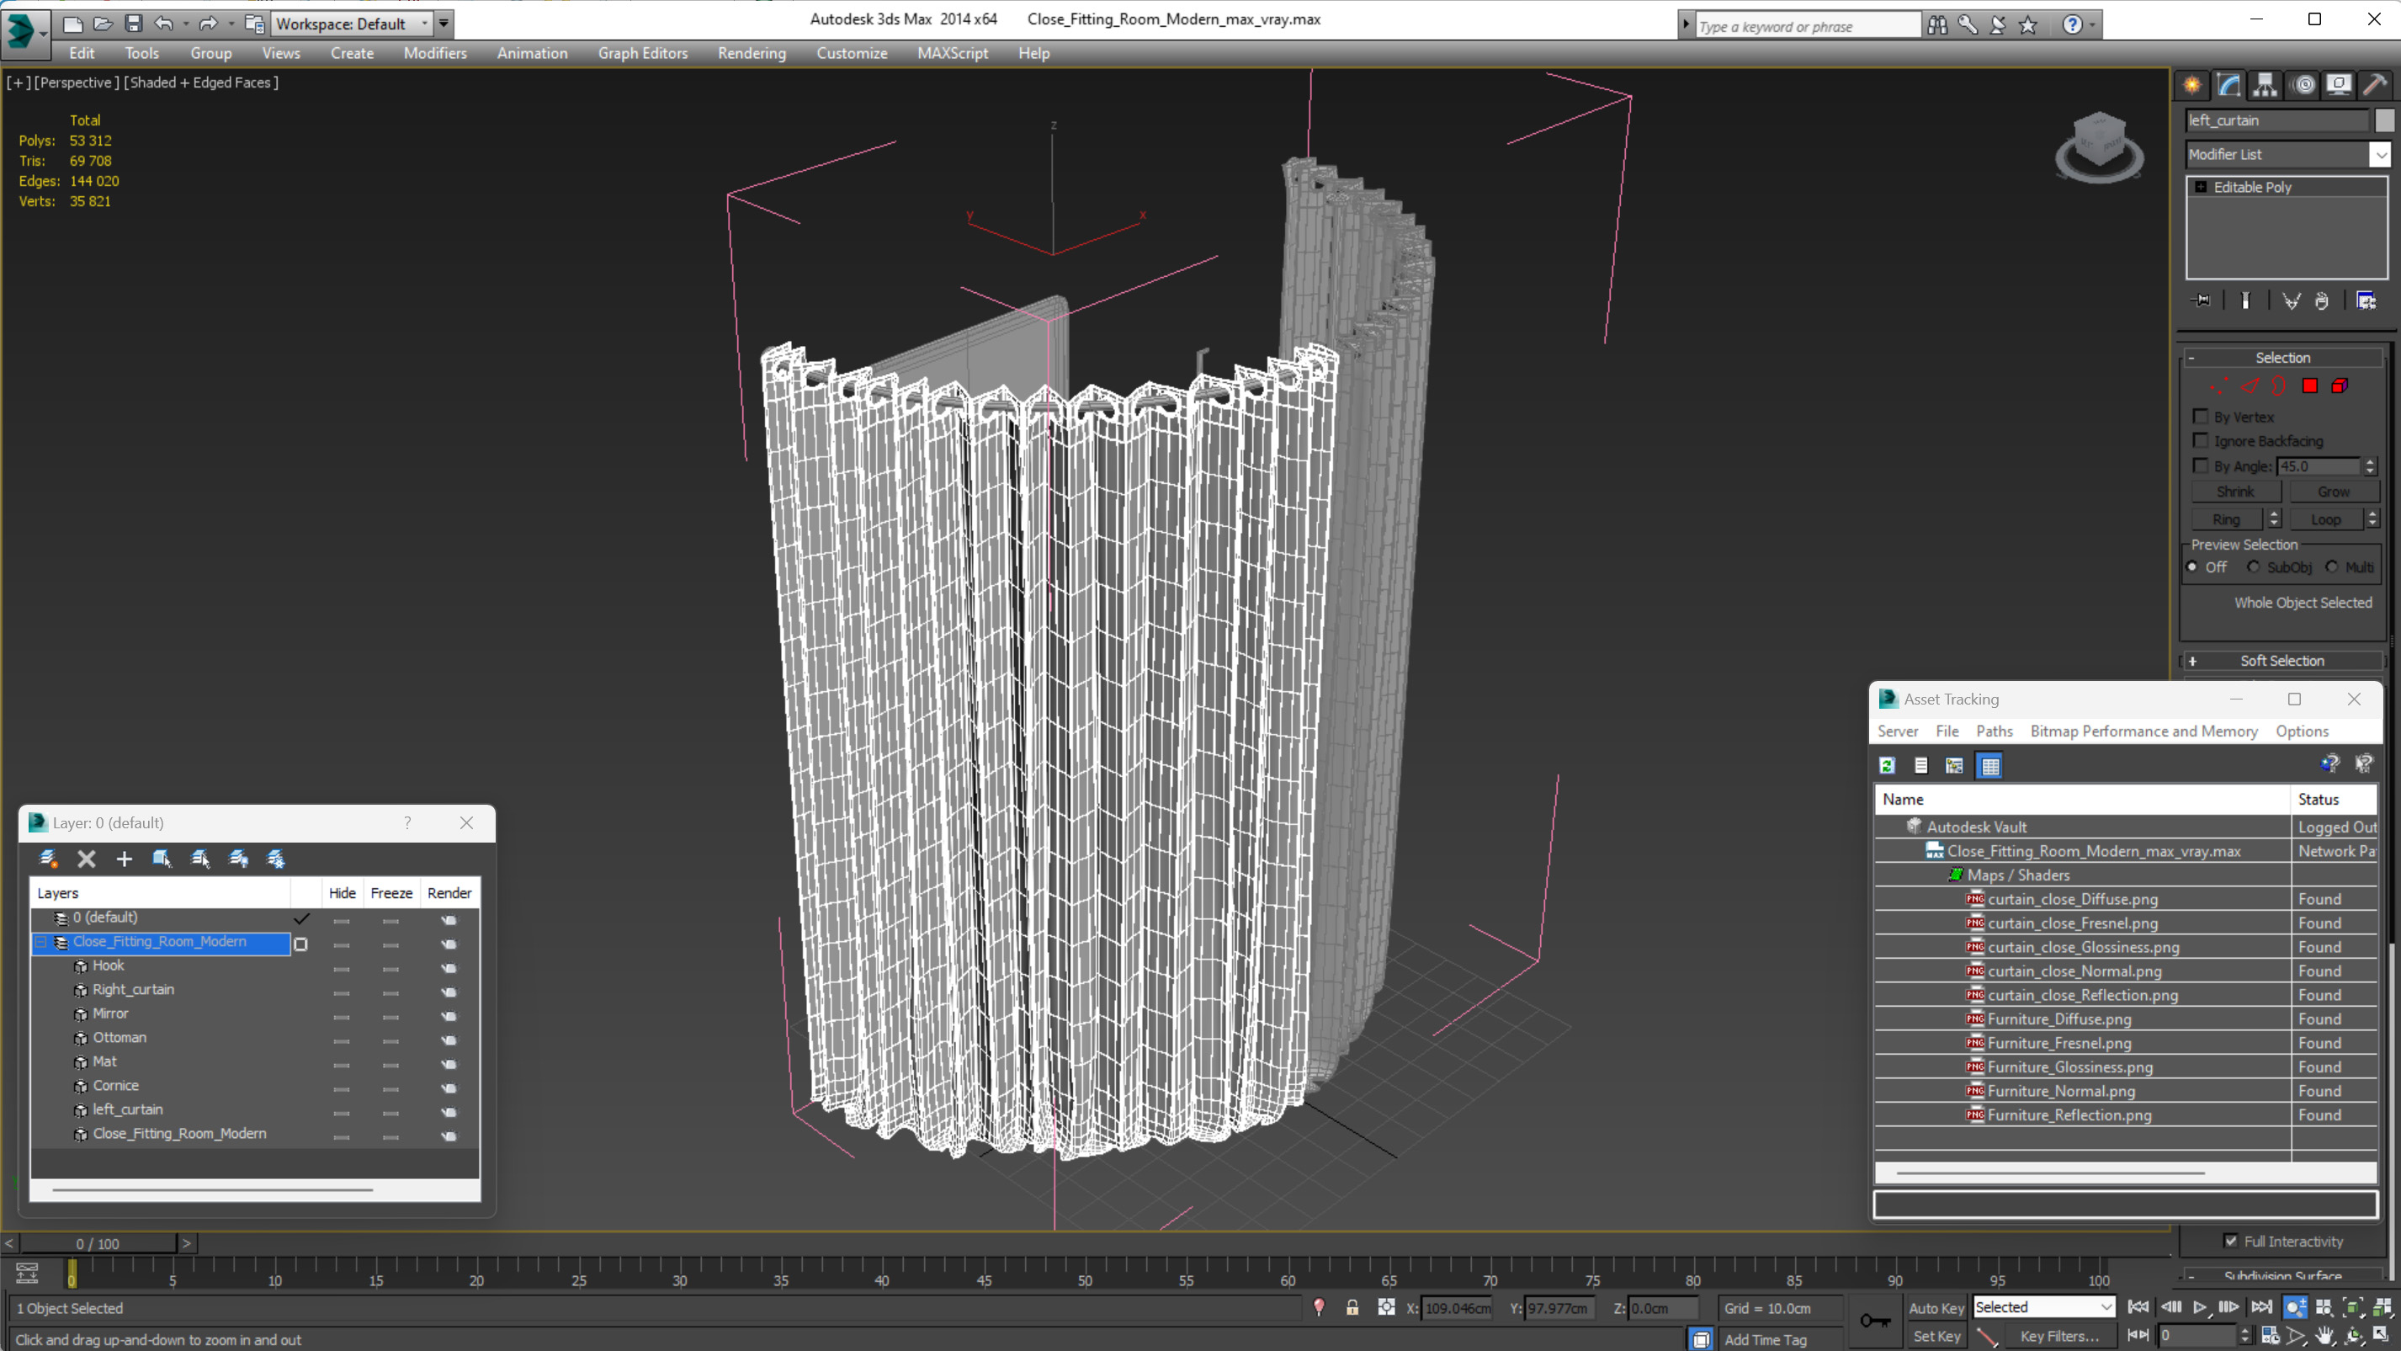Open the Display command panel tab
The width and height of the screenshot is (2401, 1351).
point(2339,85)
